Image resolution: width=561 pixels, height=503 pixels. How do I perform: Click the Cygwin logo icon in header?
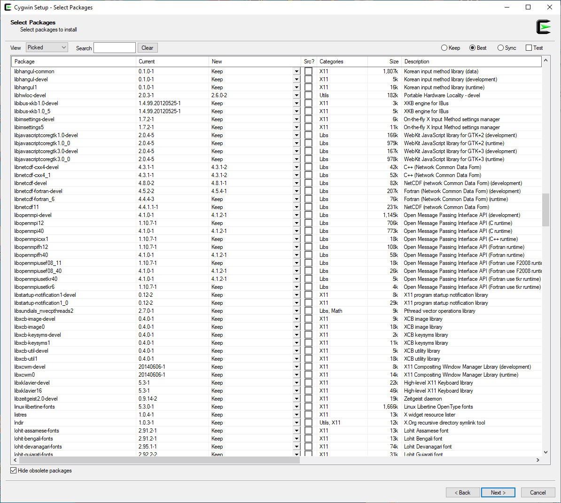[x=543, y=27]
